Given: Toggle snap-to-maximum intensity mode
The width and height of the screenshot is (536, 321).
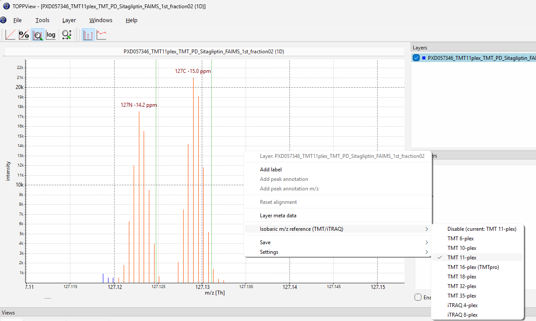Looking at the screenshot, I should (x=37, y=35).
